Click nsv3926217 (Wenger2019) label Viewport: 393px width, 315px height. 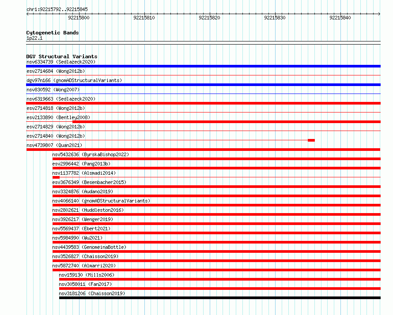click(x=83, y=219)
